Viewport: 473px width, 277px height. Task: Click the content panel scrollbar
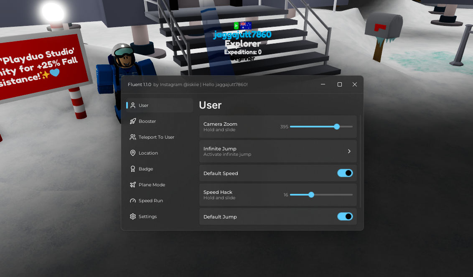point(360,161)
